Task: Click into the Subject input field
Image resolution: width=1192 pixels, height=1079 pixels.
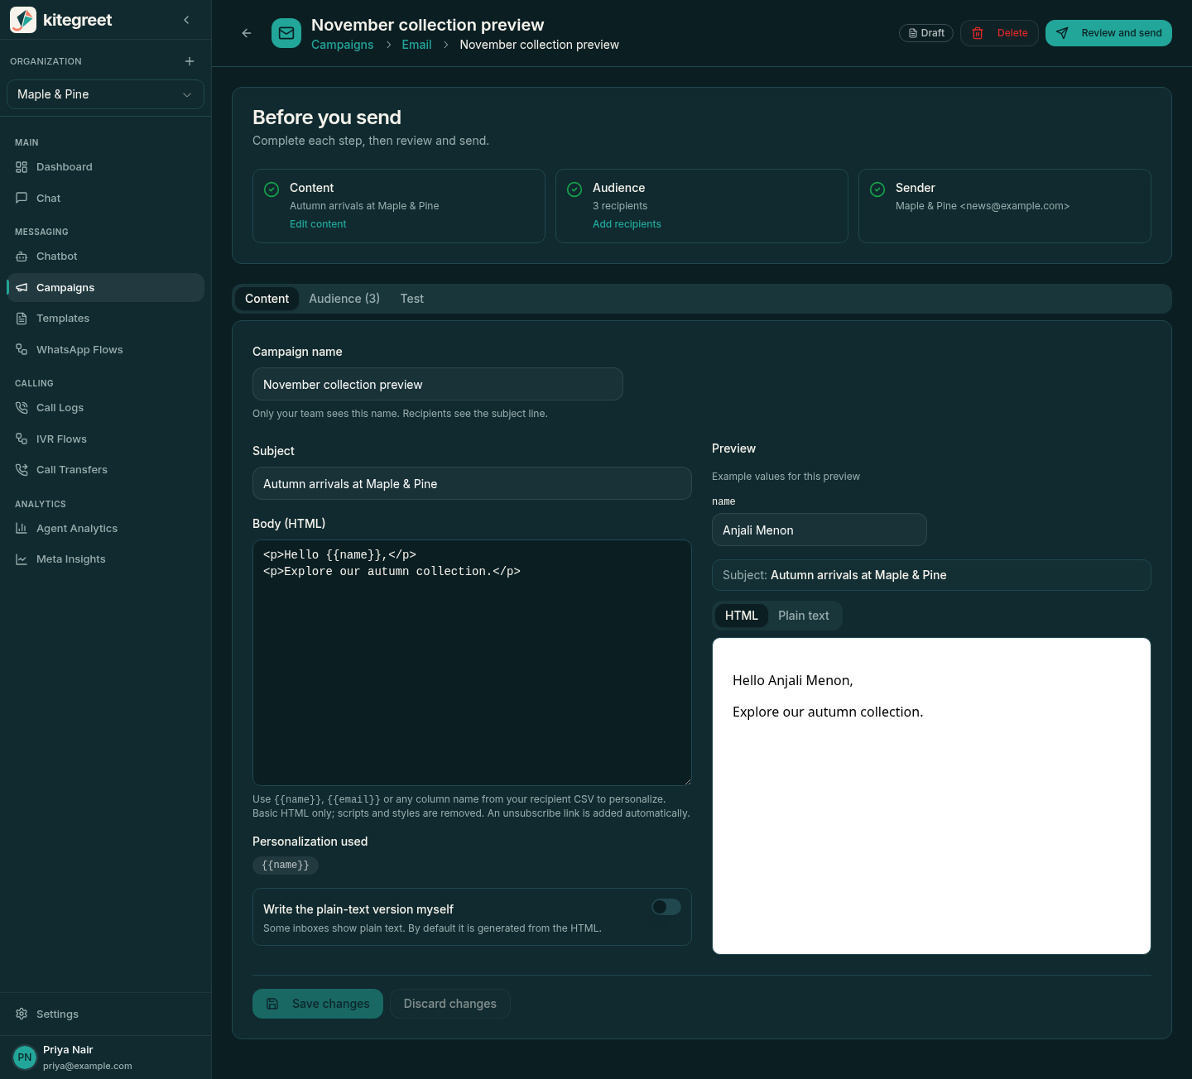Action: [x=472, y=483]
